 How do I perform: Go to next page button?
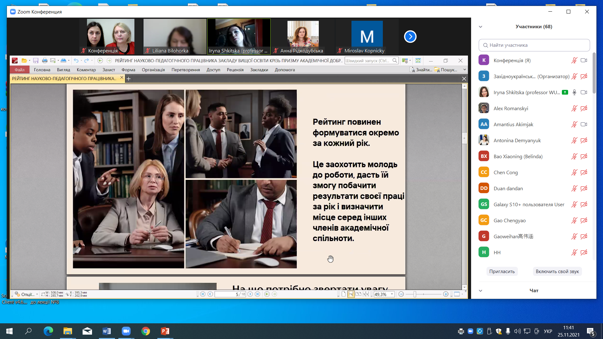coord(250,294)
